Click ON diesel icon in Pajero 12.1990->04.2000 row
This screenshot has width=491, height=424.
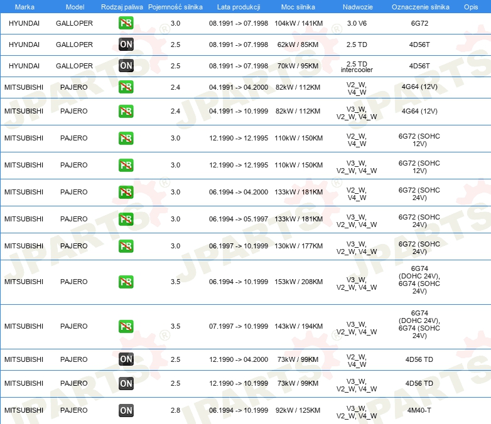coord(126,359)
